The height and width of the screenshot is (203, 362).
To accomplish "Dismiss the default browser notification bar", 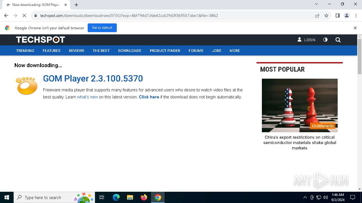I will (x=355, y=28).
